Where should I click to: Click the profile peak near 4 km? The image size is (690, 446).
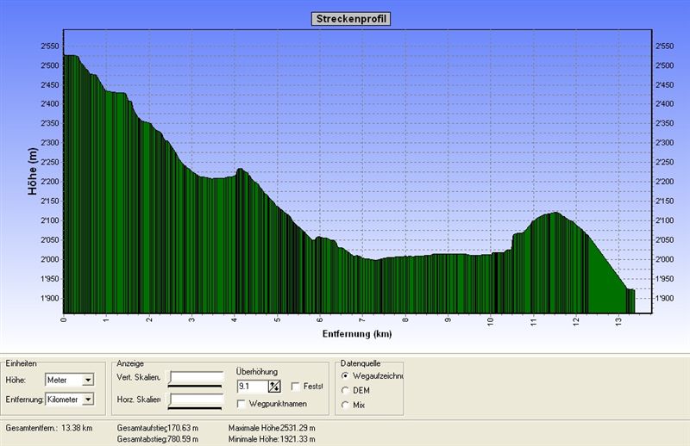(x=239, y=171)
